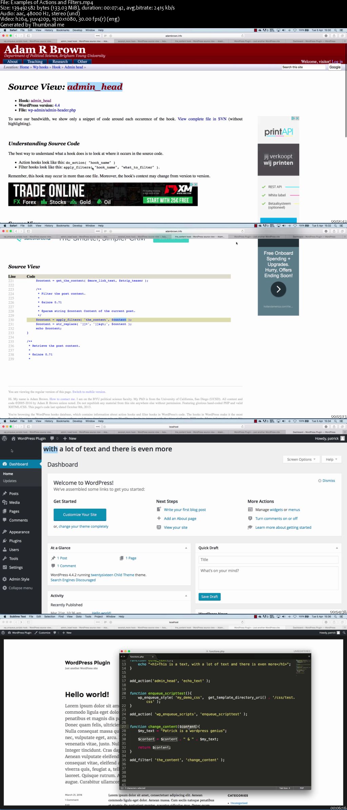
Task: Open Users in the WordPress admin sidebar
Action: pyautogui.click(x=14, y=549)
